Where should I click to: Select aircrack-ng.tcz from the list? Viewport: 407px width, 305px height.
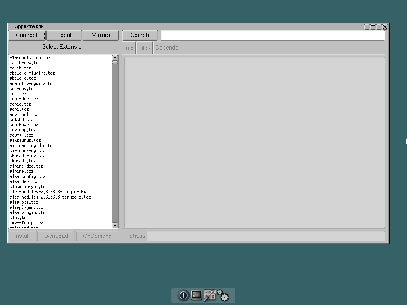point(27,151)
